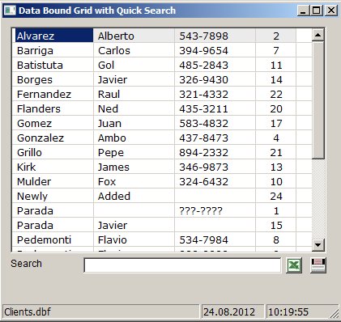
Task: Click the Search label
Action: (x=26, y=263)
